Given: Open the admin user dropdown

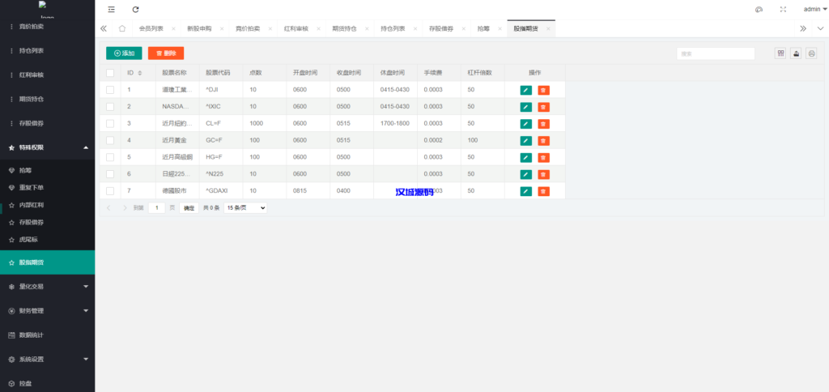Looking at the screenshot, I should tap(814, 10).
